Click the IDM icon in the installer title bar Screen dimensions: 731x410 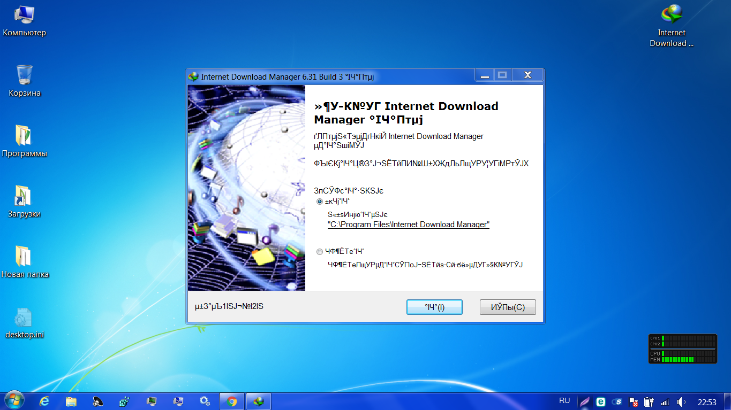pos(194,76)
